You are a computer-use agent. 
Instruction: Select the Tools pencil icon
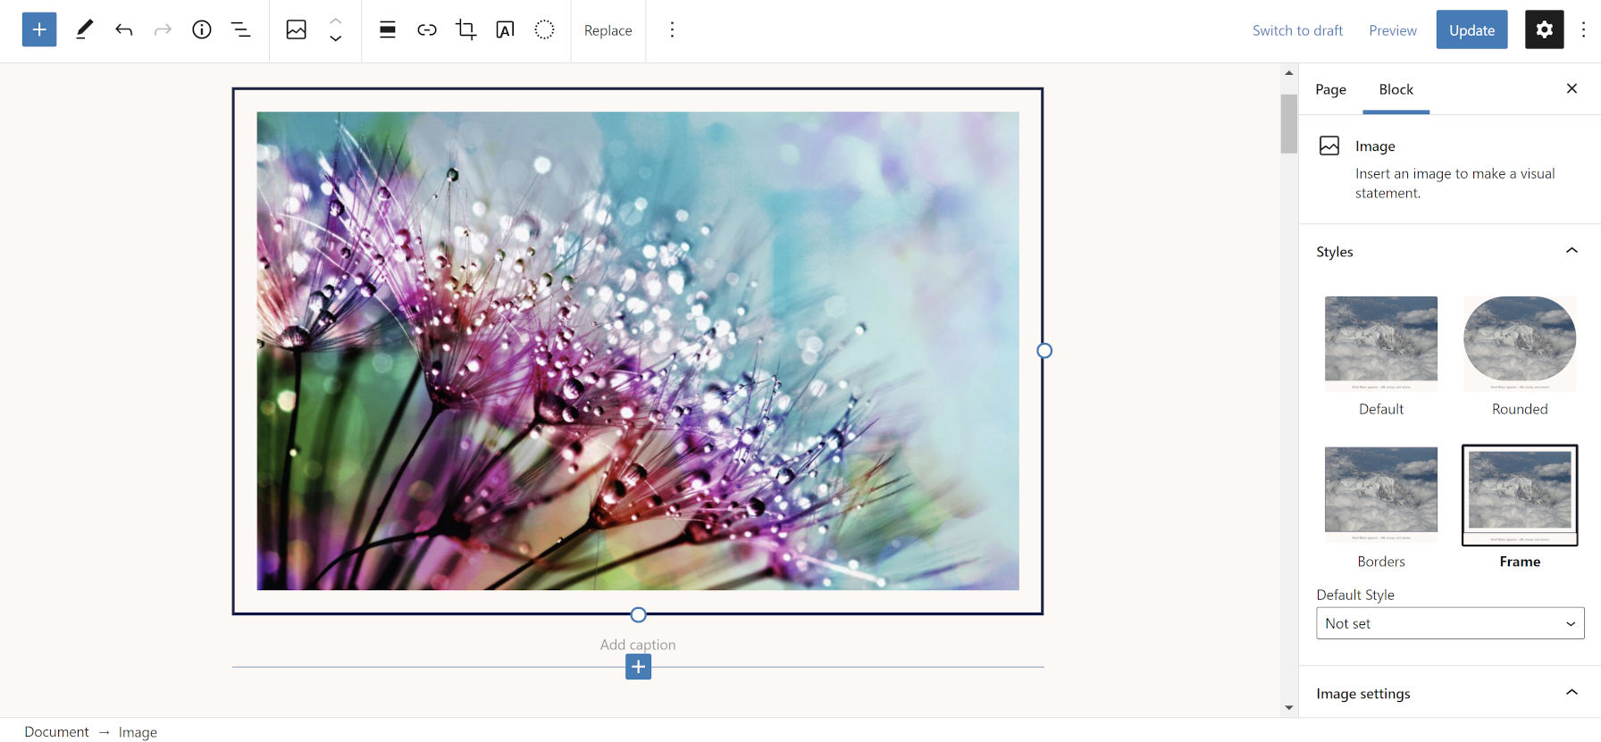[x=84, y=29]
